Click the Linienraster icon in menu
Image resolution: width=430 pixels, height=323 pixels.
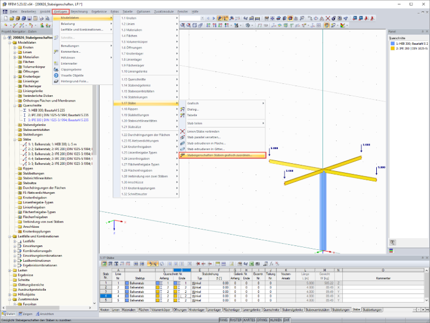click(56, 63)
